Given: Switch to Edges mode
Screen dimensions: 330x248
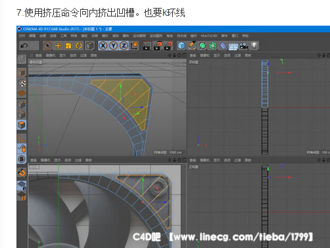Looking at the screenshot, I should (x=22, y=114).
